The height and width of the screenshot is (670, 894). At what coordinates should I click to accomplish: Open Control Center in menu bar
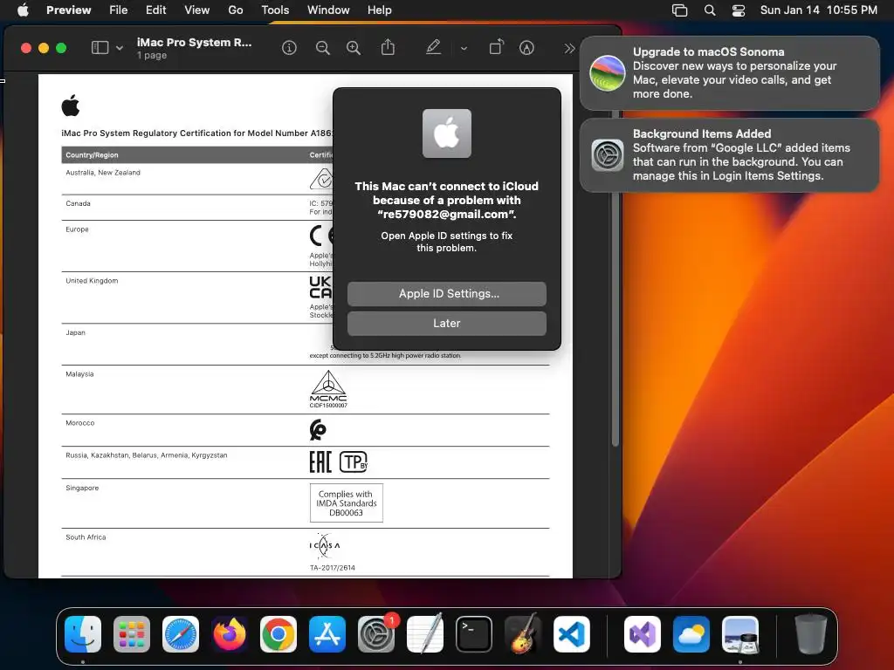tap(739, 10)
